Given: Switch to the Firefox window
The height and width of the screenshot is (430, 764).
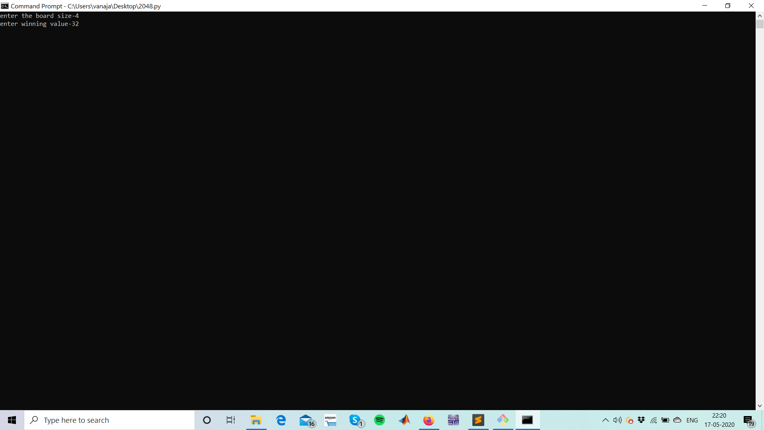Looking at the screenshot, I should (429, 420).
